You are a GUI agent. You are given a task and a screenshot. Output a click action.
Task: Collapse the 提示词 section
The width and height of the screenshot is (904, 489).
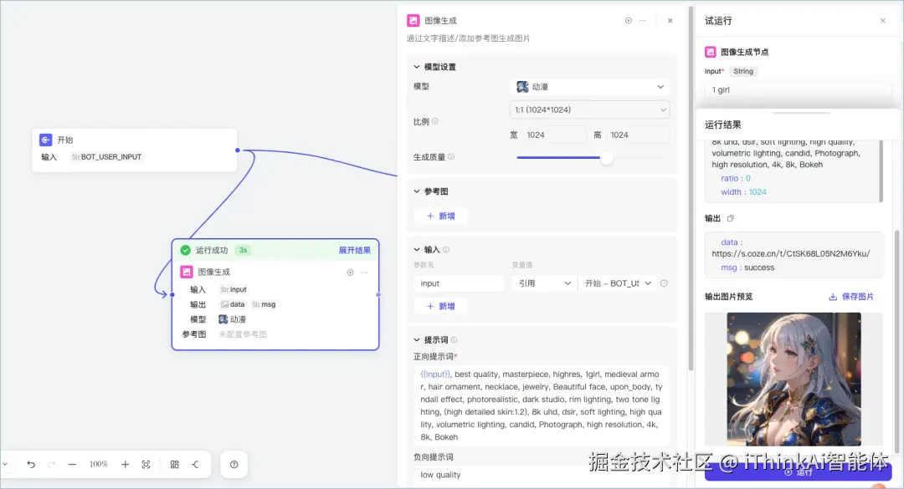coord(417,340)
